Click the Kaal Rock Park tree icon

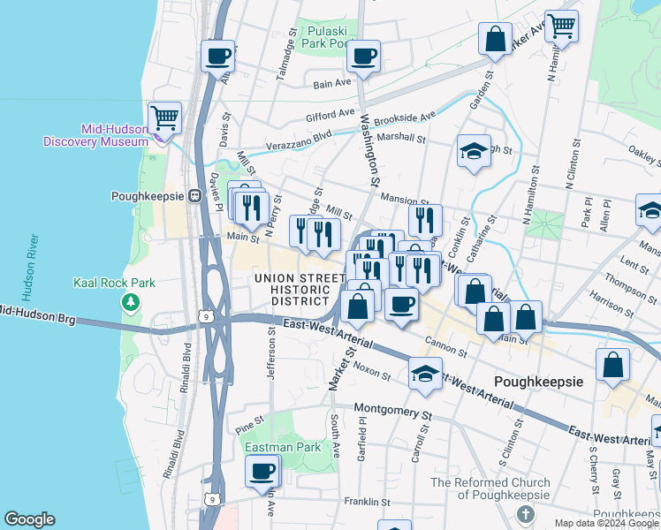click(x=131, y=303)
